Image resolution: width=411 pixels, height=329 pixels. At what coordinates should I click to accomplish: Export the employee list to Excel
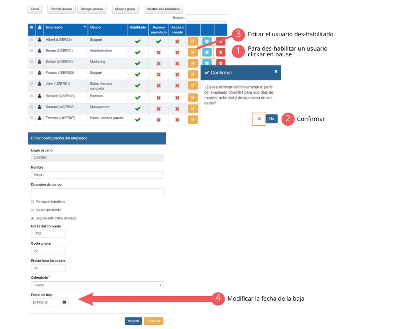click(35, 9)
